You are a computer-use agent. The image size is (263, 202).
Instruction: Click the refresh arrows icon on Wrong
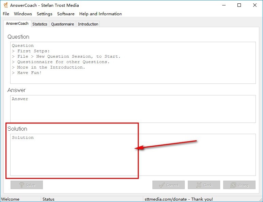pyautogui.click(x=233, y=185)
